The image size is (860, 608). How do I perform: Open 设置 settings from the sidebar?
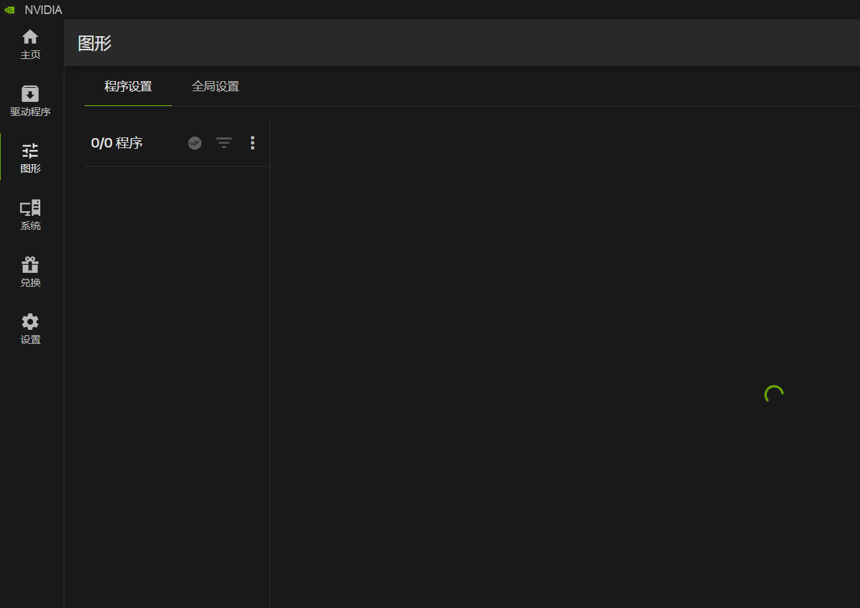pos(30,329)
